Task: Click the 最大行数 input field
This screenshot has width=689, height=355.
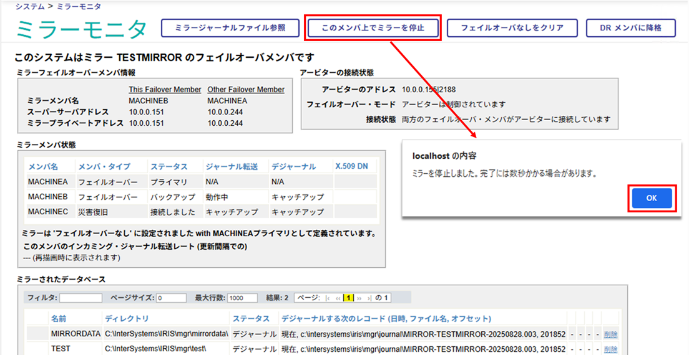Action: pos(243,298)
